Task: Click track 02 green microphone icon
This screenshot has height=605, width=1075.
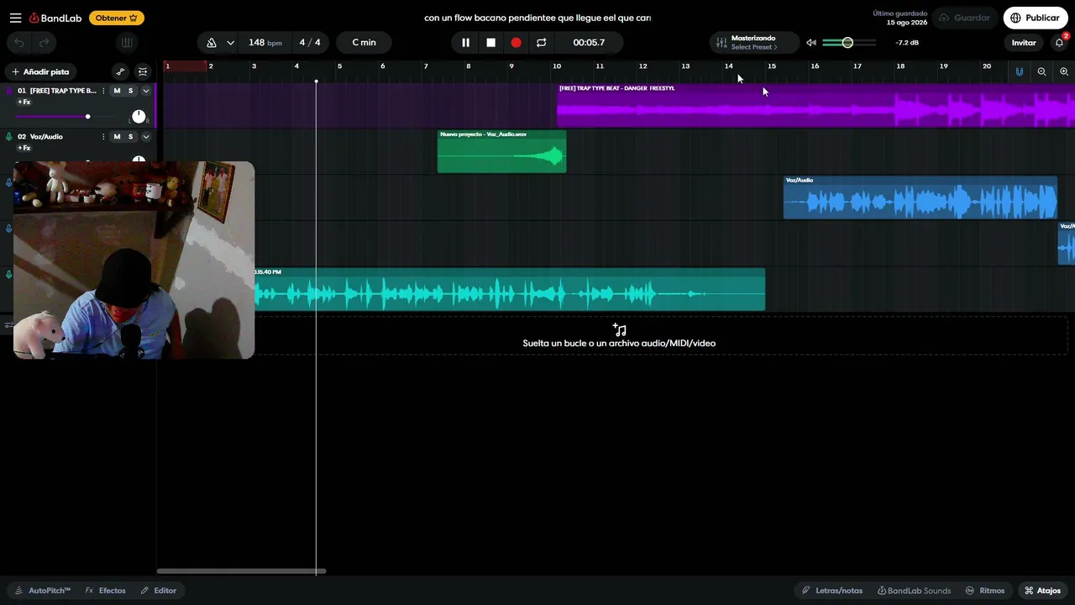Action: (9, 137)
